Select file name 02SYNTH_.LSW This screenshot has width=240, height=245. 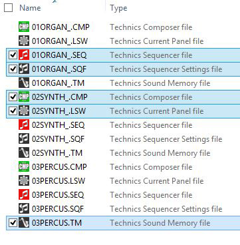[59, 111]
